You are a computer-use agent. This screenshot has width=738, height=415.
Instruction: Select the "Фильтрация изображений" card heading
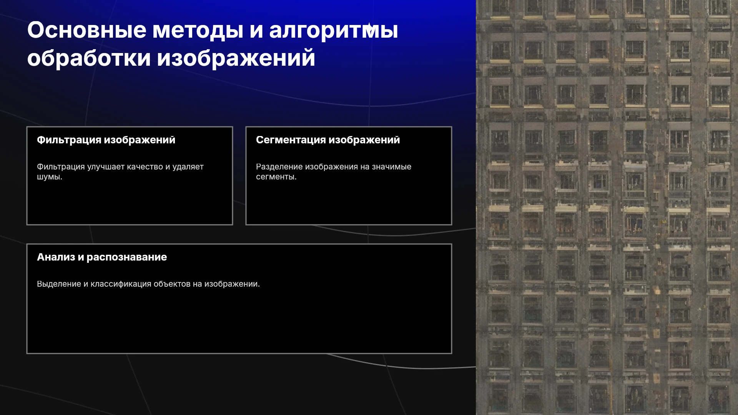(106, 140)
